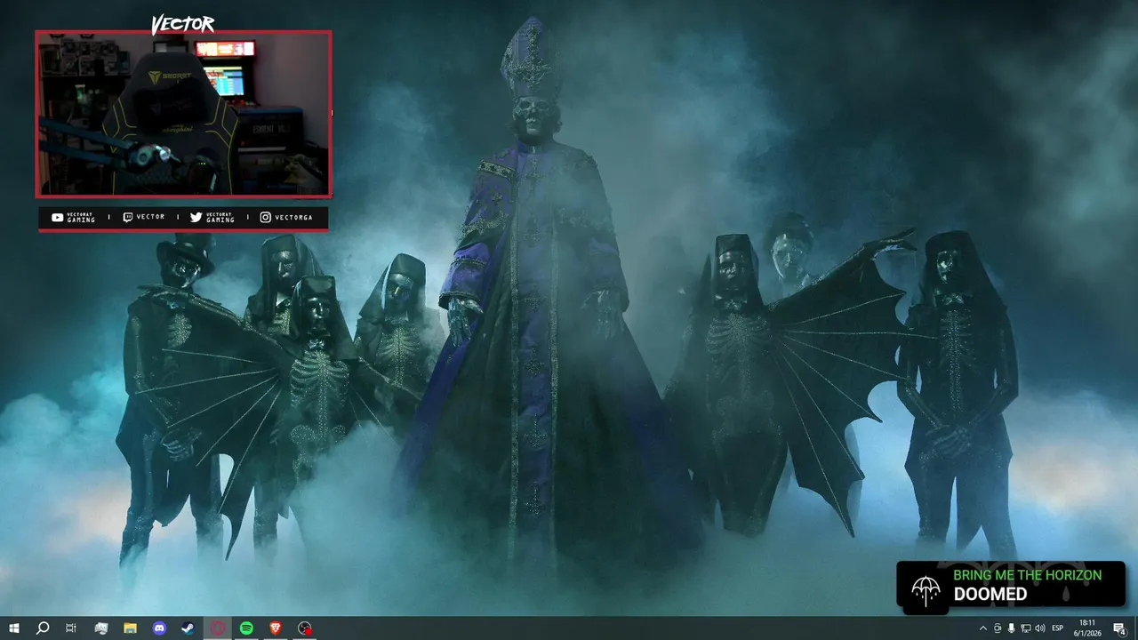Open the Windows Start menu
1138x640 pixels.
click(x=14, y=628)
